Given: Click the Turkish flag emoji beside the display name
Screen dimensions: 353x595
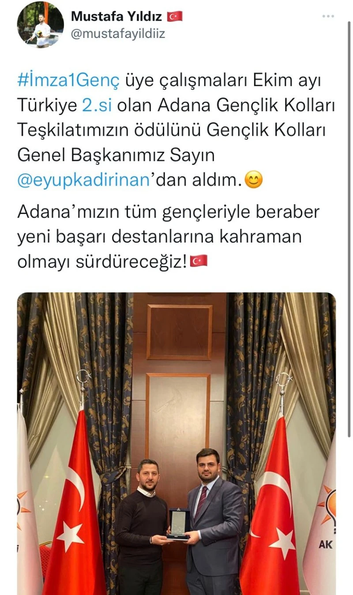Looking at the screenshot, I should tap(175, 17).
